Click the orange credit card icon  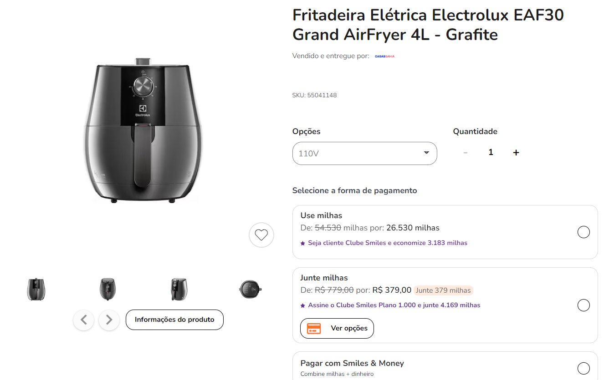pyautogui.click(x=314, y=328)
